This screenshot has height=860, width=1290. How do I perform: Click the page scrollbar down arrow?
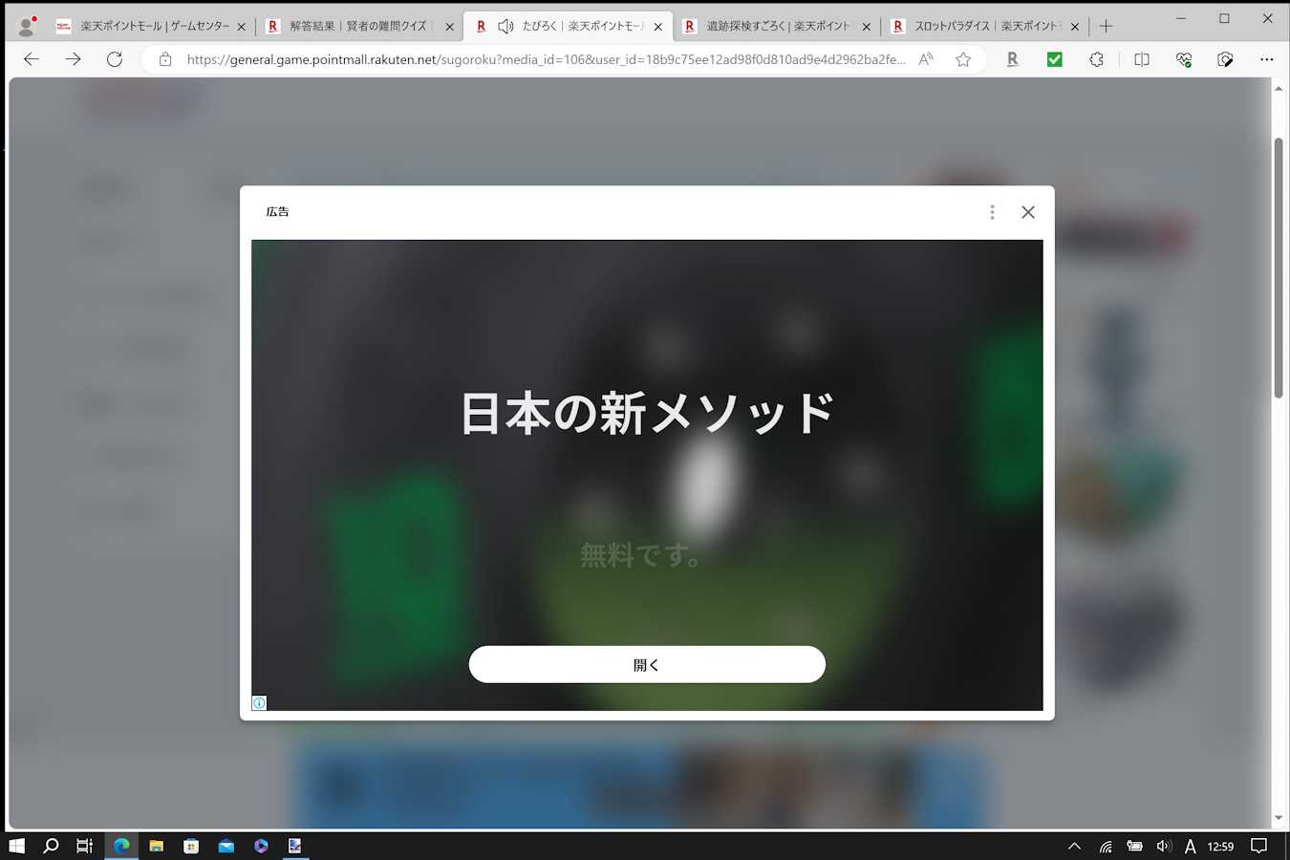click(x=1279, y=819)
